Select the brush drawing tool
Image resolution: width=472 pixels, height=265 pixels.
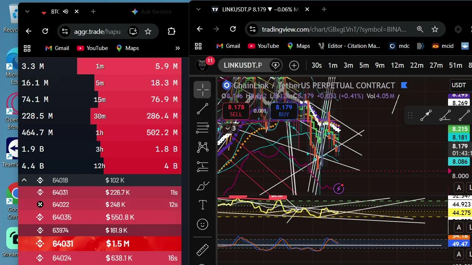point(202,186)
